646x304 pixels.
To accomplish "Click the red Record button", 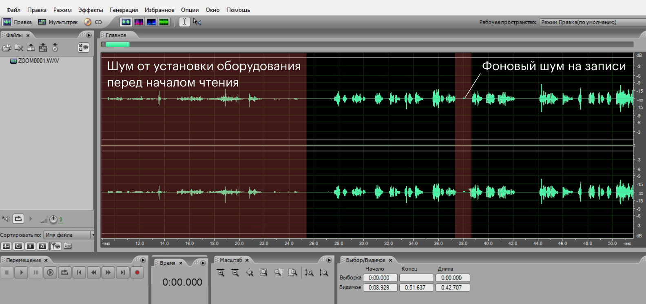I will tap(137, 273).
